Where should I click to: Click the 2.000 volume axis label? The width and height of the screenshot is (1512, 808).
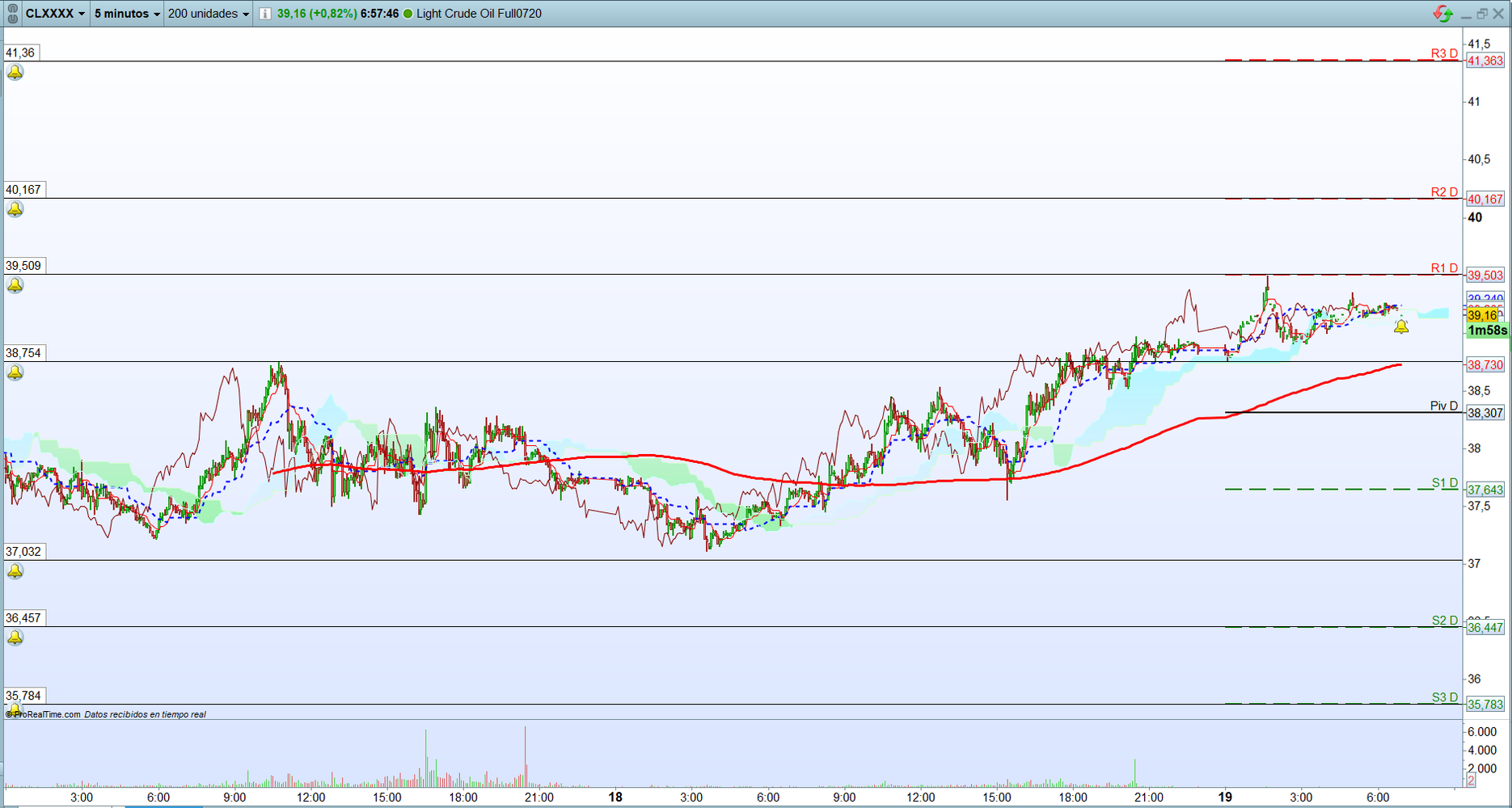(x=1482, y=768)
